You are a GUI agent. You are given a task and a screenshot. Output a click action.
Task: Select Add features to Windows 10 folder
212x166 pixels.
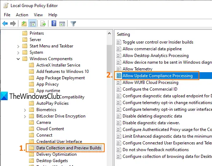[x=63, y=71]
